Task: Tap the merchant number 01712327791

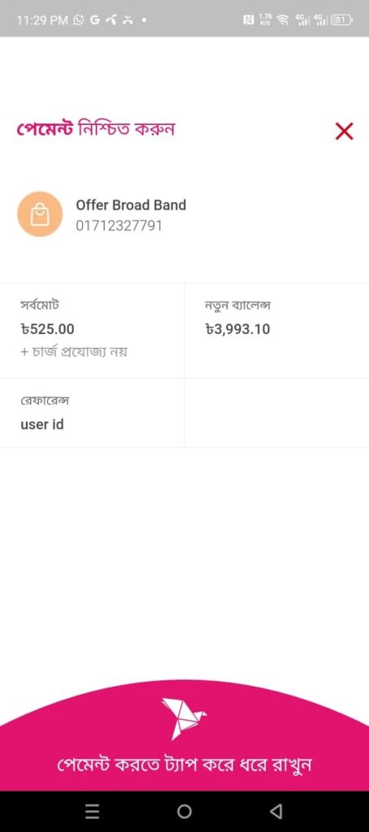Action: tap(119, 226)
